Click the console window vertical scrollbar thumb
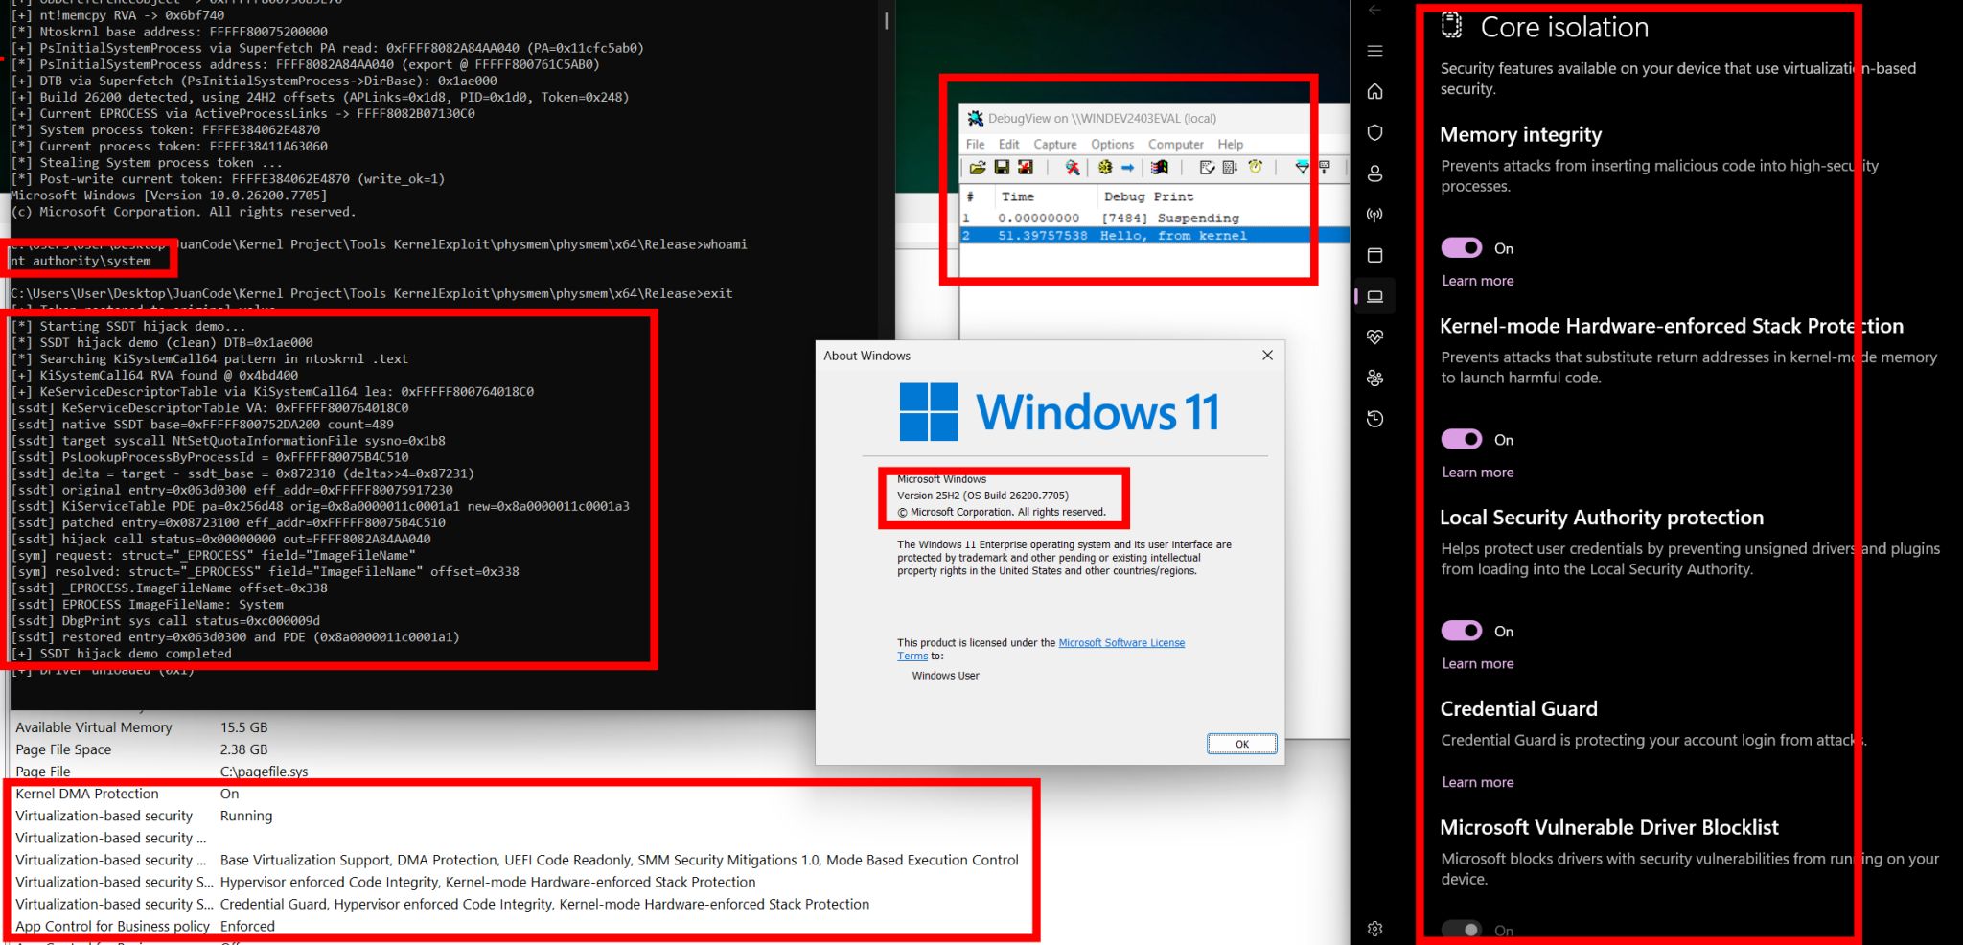Screen dimensions: 1963x945 (x=887, y=20)
